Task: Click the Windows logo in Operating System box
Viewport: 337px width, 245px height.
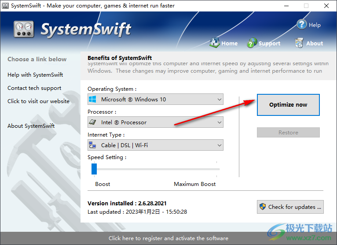Action: [x=92, y=99]
